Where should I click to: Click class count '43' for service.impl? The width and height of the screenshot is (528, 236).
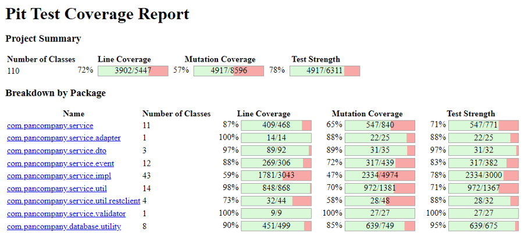147,176
